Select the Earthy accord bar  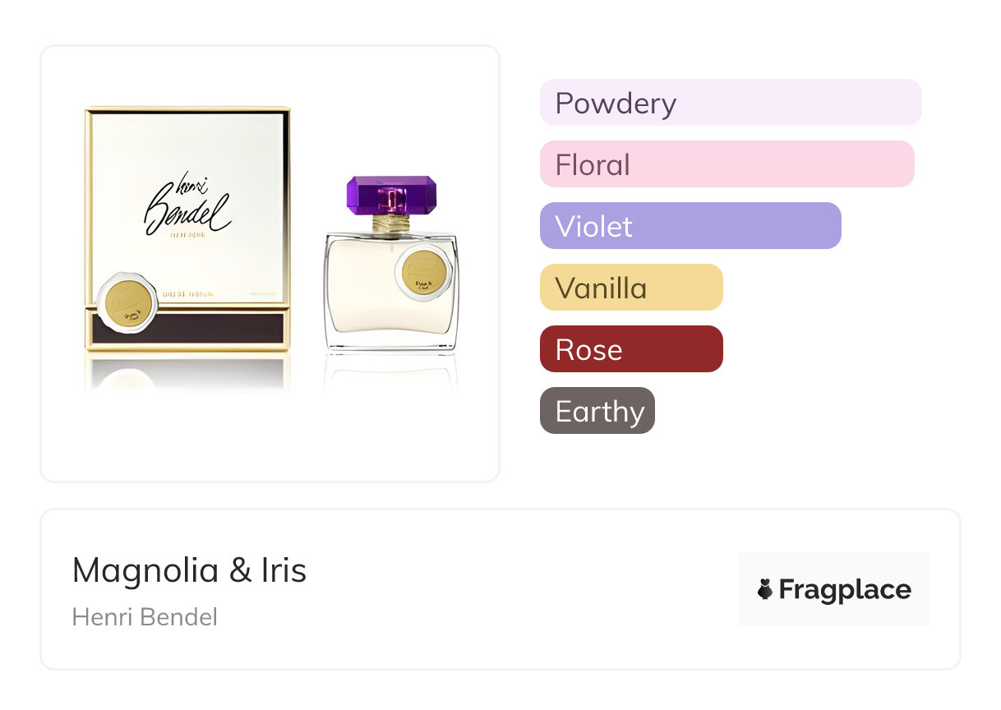[597, 411]
